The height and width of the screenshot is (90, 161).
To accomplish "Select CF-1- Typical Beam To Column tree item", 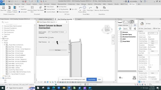I will 16,74.
